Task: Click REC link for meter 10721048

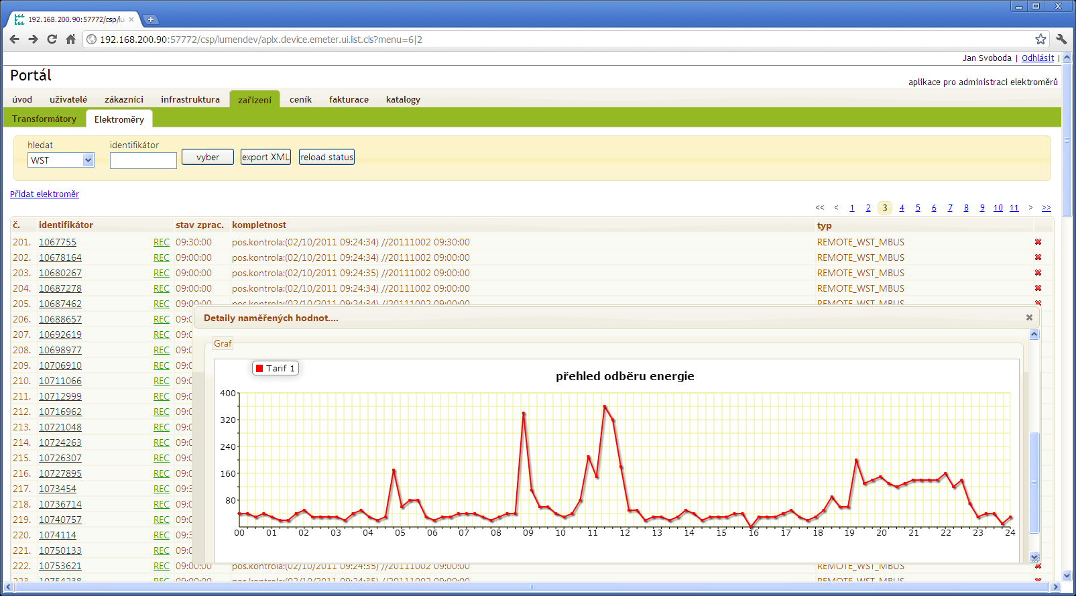Action: (x=162, y=427)
